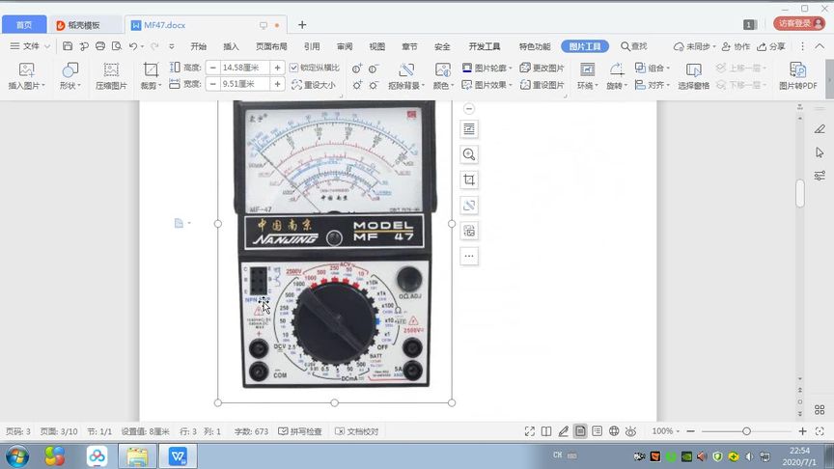Click the increase brightness icon
The image size is (834, 469).
coord(357,85)
